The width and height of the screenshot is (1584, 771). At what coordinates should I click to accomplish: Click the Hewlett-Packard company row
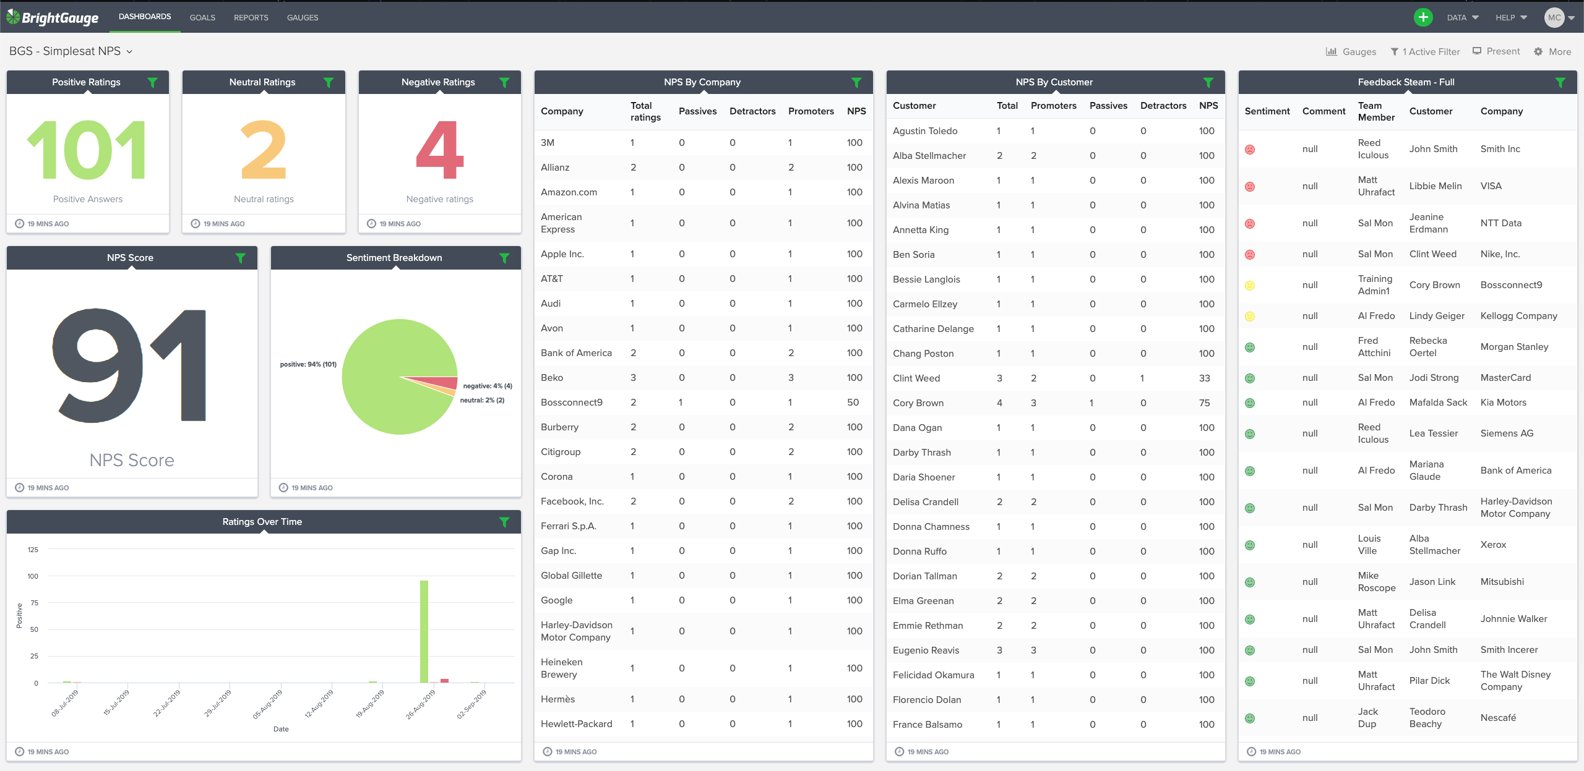[x=703, y=724]
